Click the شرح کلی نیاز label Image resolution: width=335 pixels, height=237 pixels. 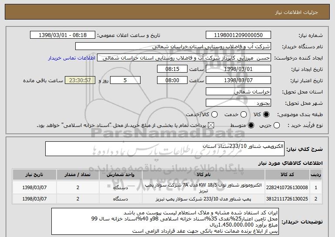click(305, 149)
